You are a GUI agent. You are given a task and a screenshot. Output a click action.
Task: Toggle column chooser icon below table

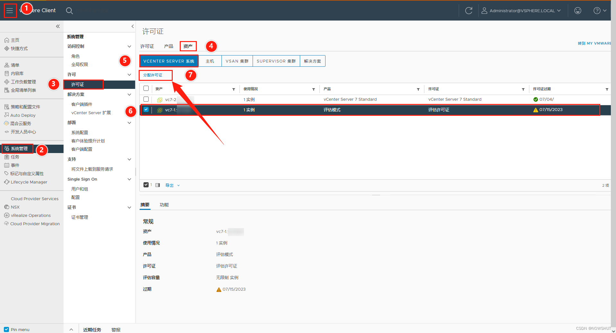click(x=158, y=185)
